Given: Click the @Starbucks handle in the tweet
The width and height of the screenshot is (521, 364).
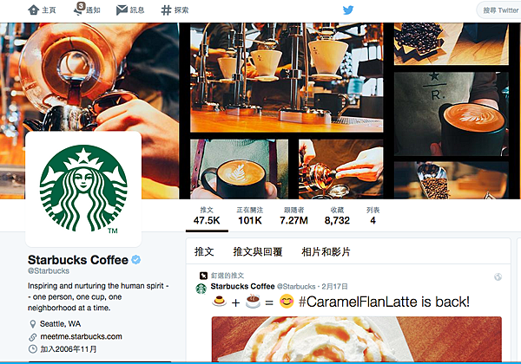Looking at the screenshot, I should pos(296,286).
